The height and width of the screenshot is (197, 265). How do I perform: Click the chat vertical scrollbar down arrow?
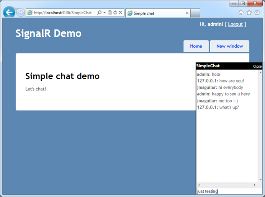click(260, 180)
